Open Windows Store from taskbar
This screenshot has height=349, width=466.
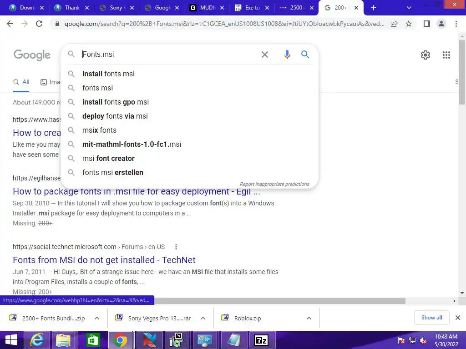click(93, 340)
